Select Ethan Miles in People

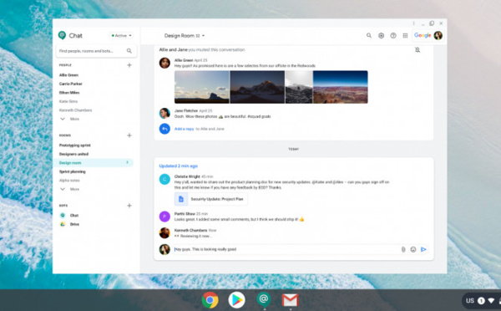tap(69, 93)
